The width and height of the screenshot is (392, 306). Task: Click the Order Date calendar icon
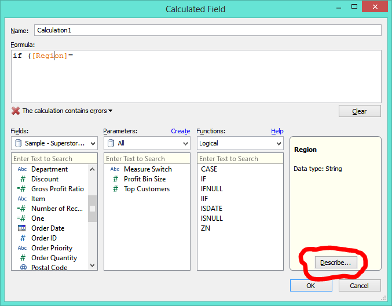22,228
